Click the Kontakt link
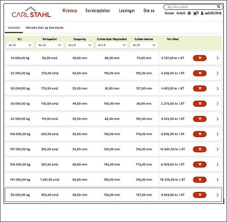Screen dimensions: 227x222 pos(181,13)
